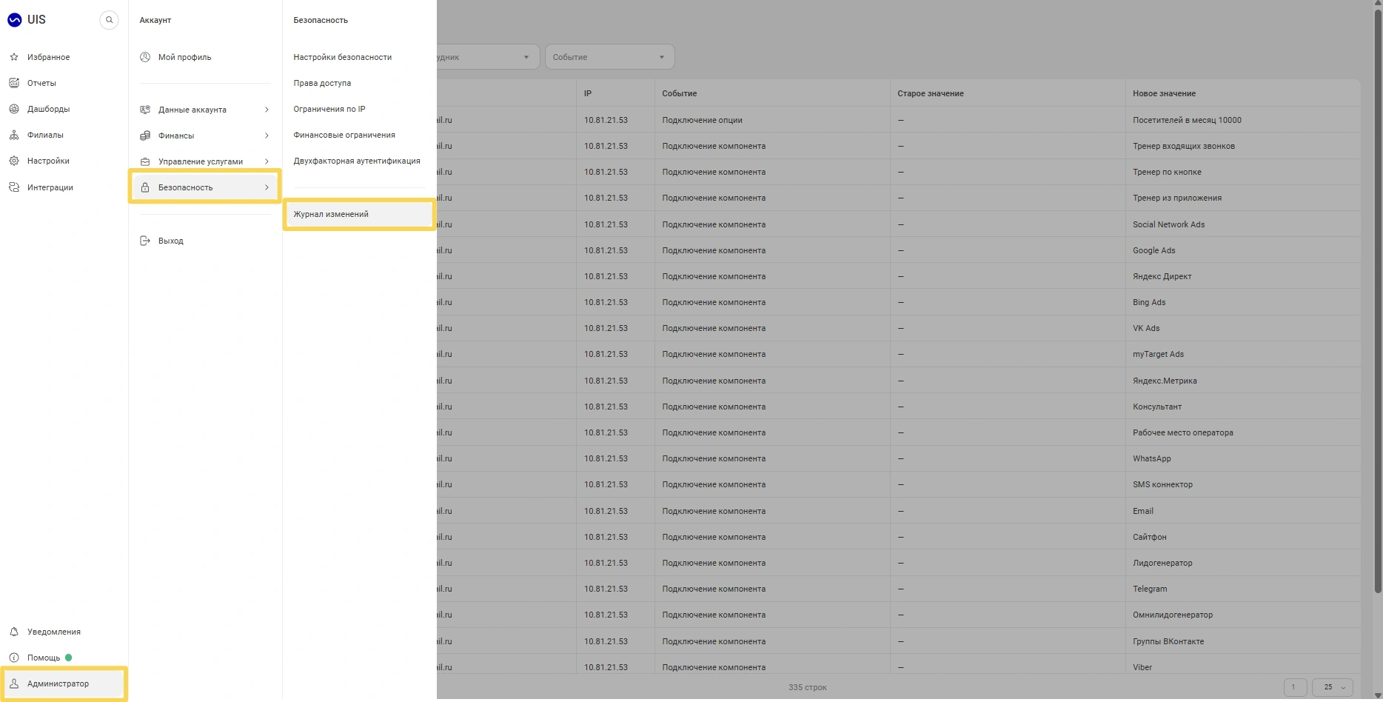Click page number 1 in pagination
Image resolution: width=1383 pixels, height=702 pixels.
1294,687
